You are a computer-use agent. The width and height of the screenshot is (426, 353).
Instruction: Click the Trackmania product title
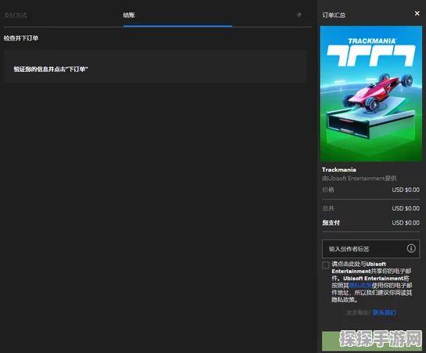(339, 170)
